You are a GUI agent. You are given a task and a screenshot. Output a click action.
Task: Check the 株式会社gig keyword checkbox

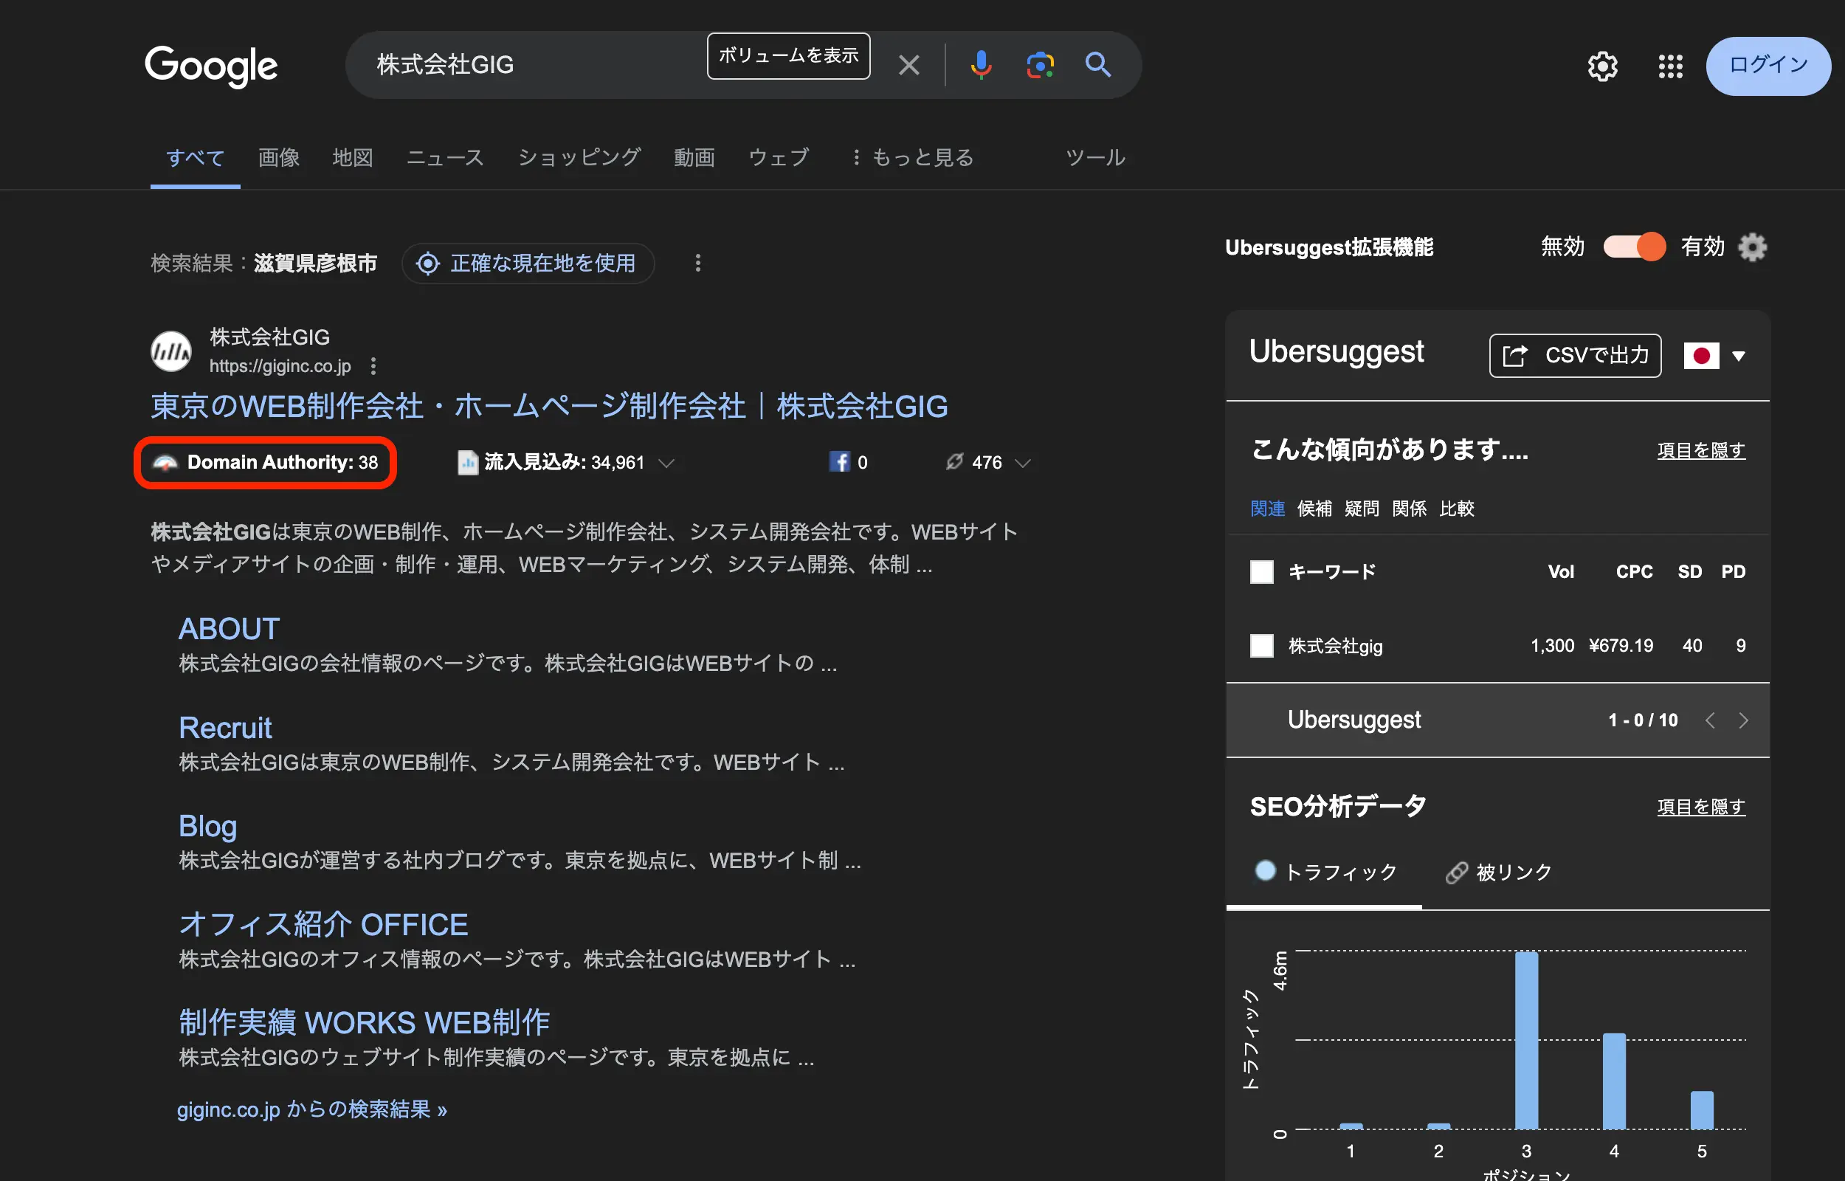click(1261, 646)
